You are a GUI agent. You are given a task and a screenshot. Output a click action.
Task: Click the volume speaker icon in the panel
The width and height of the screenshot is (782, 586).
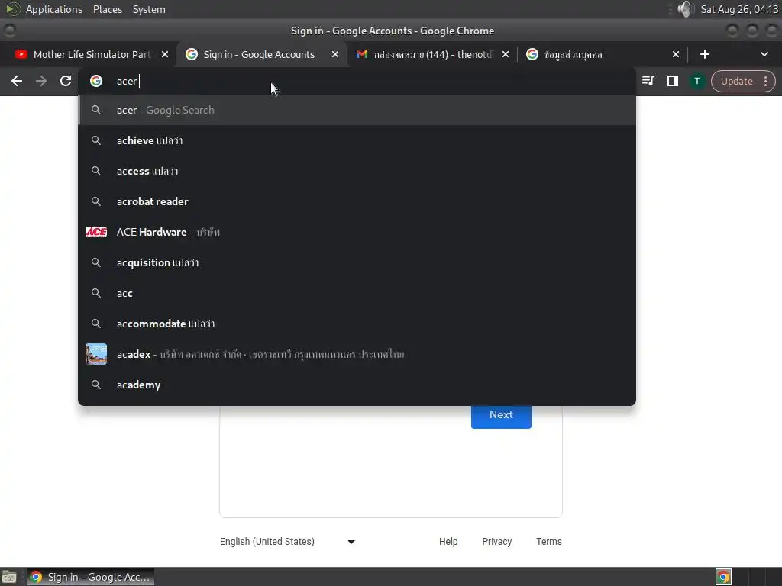(x=687, y=9)
